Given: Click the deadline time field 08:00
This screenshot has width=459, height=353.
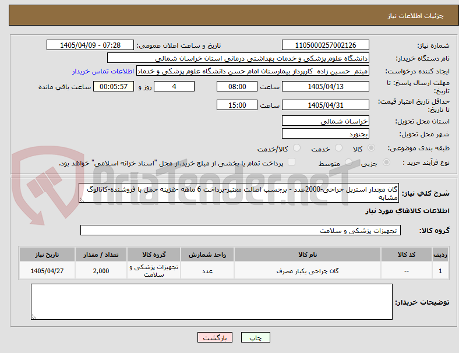Looking at the screenshot, I should (237, 86).
